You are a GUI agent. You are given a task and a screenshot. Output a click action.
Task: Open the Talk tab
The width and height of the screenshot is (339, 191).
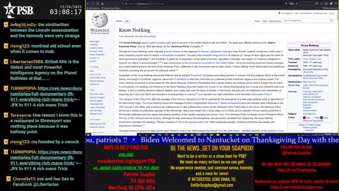(127, 21)
